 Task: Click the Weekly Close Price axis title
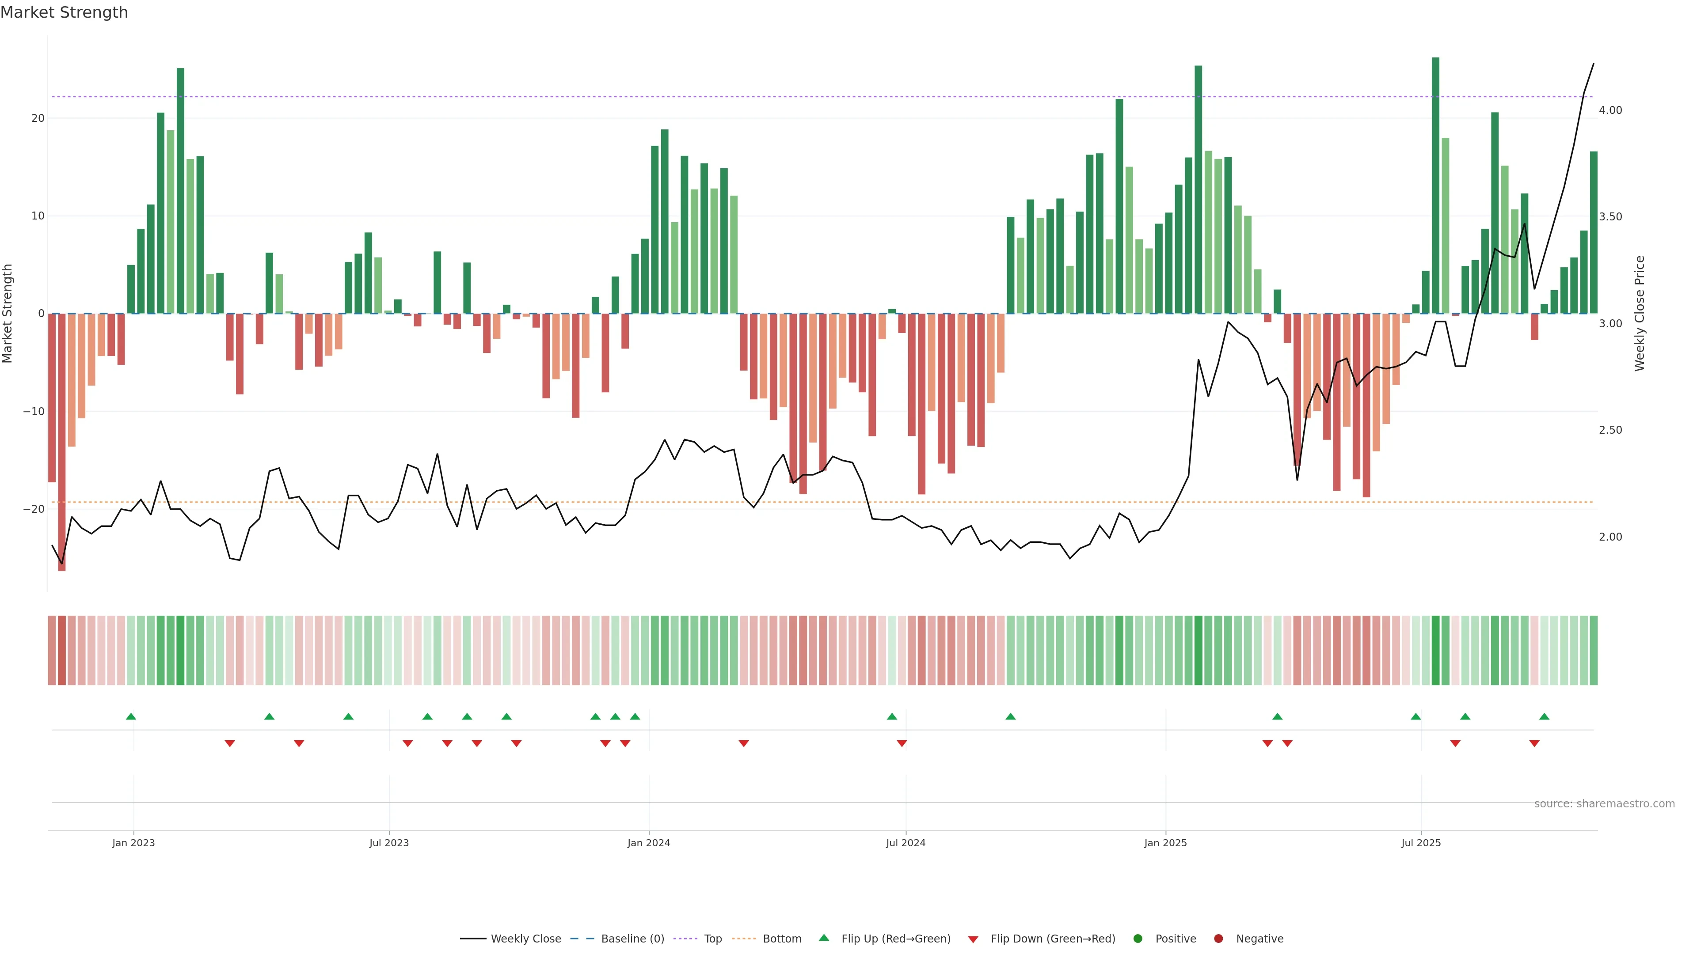coord(1640,314)
